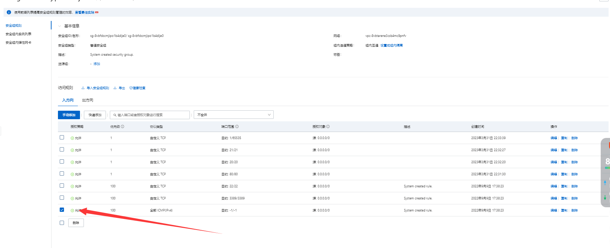Image resolution: width=610 pixels, height=248 pixels.
Task: Click 'System created security group.' description text
Action: pos(112,55)
